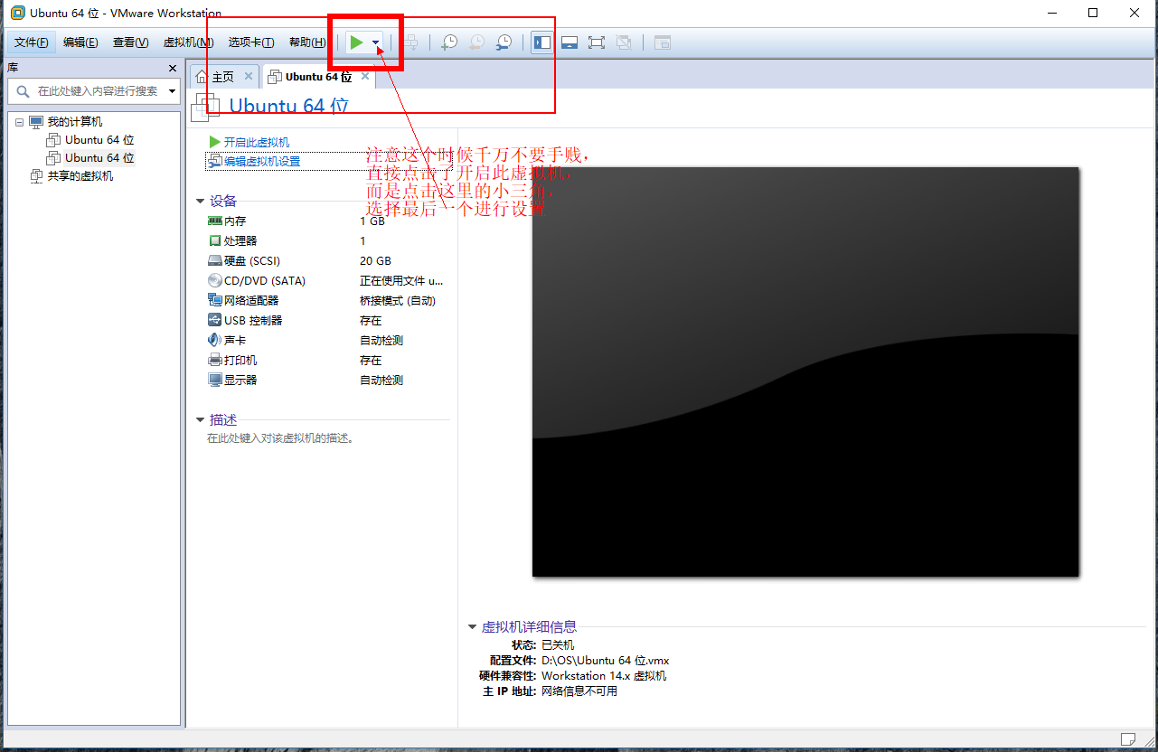
Task: Click the large Ubuntu 64 位 heading
Action: (288, 106)
